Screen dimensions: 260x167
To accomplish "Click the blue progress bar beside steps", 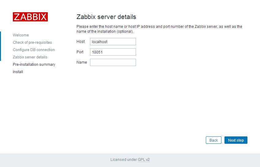I will [x=1, y=46].
